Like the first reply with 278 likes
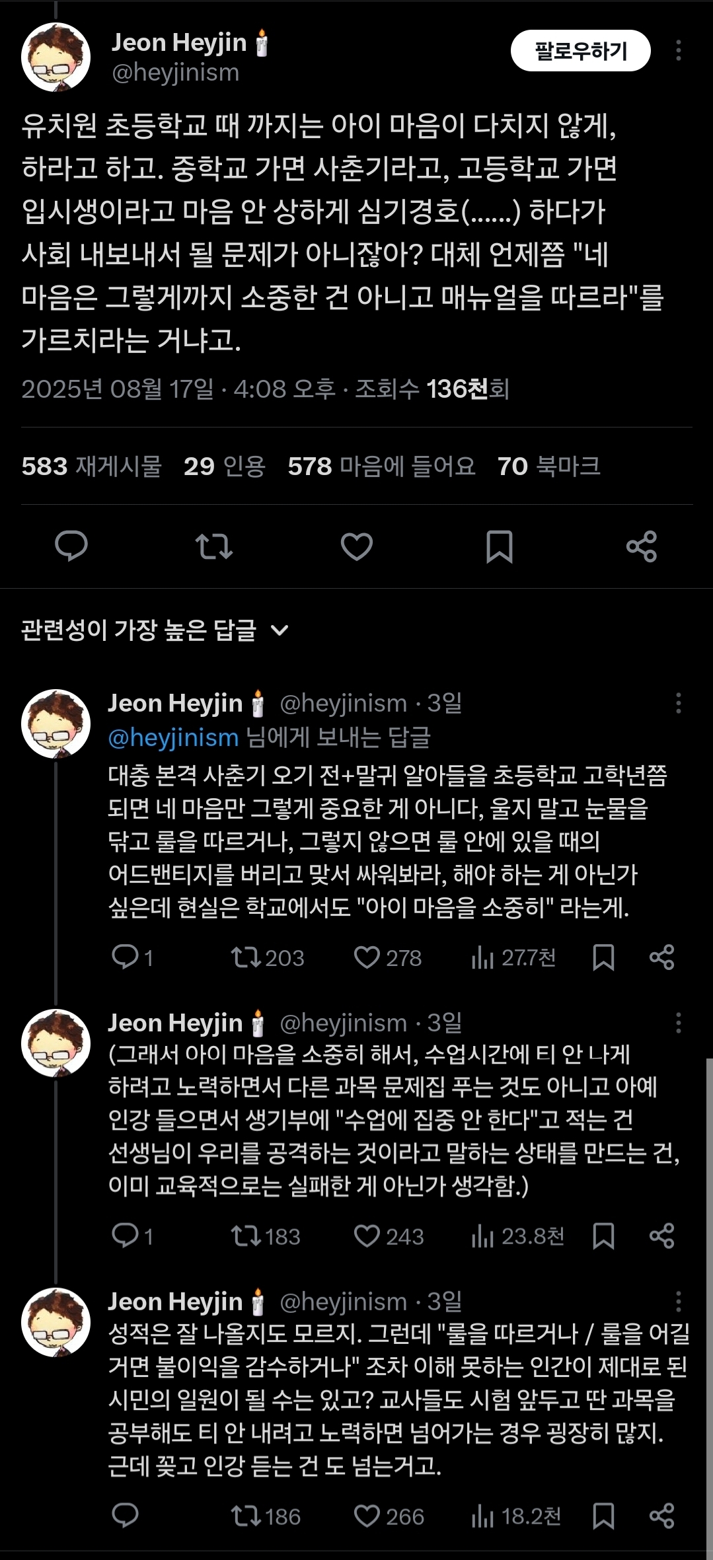The image size is (713, 1560). coord(388,957)
